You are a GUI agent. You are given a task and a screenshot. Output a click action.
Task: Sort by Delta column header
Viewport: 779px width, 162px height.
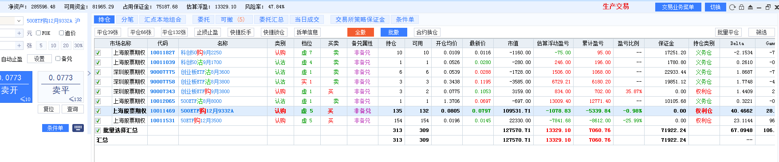click(x=737, y=43)
